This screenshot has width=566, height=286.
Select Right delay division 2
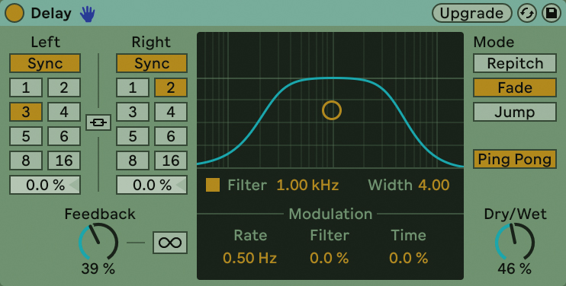171,87
